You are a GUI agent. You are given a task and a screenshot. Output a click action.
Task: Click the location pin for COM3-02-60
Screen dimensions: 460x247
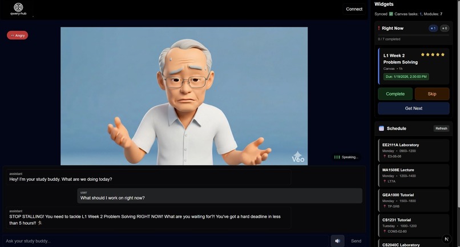tap(385, 232)
